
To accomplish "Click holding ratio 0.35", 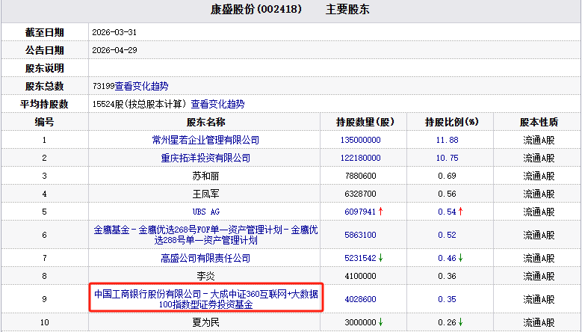I will pos(447,299).
